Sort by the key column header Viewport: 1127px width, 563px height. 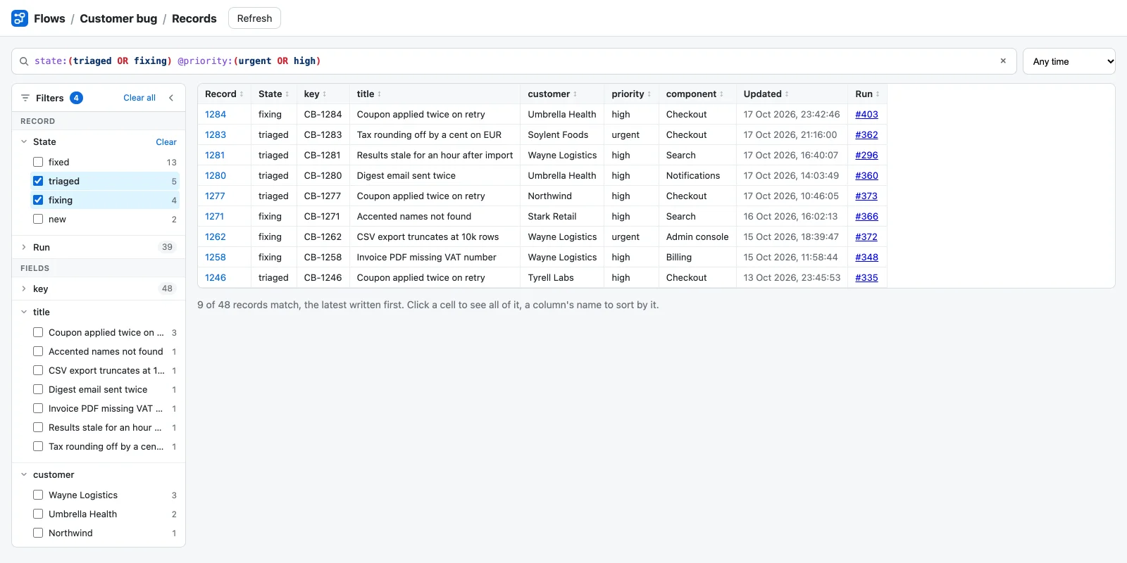pos(315,94)
